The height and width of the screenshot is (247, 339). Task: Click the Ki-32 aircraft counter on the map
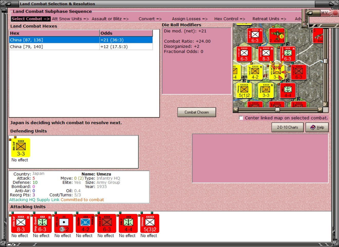click(x=277, y=36)
